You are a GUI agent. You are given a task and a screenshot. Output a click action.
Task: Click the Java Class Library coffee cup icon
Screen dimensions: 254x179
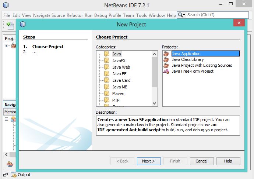166,59
